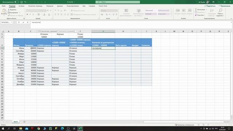Click the Всё в одном header cell

[123, 43]
